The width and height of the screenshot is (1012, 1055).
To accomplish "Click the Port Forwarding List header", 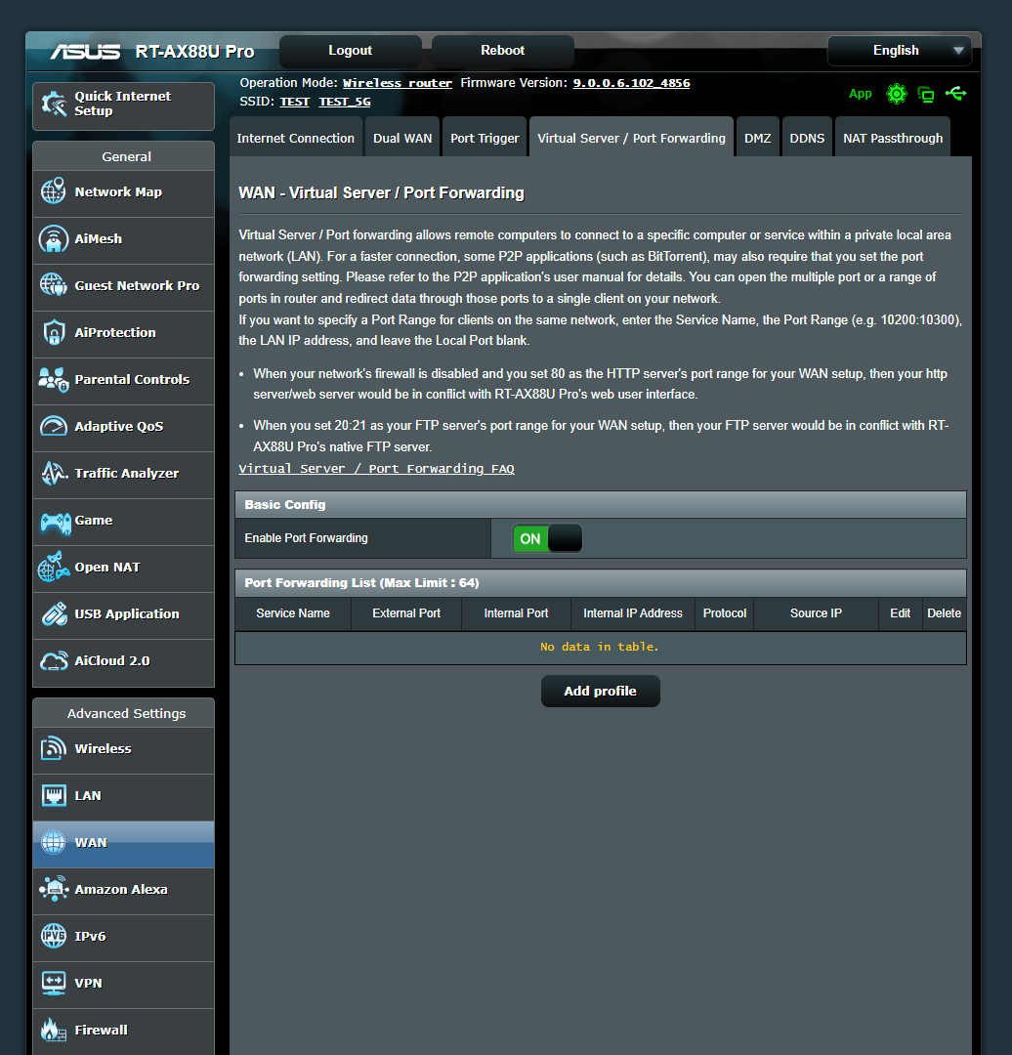I will tap(600, 582).
